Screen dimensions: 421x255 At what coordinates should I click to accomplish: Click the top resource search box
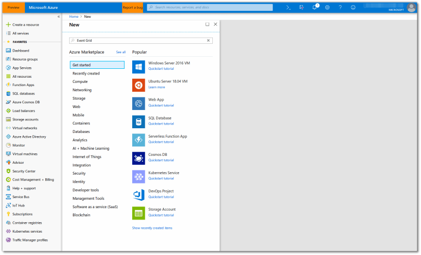[x=210, y=7]
